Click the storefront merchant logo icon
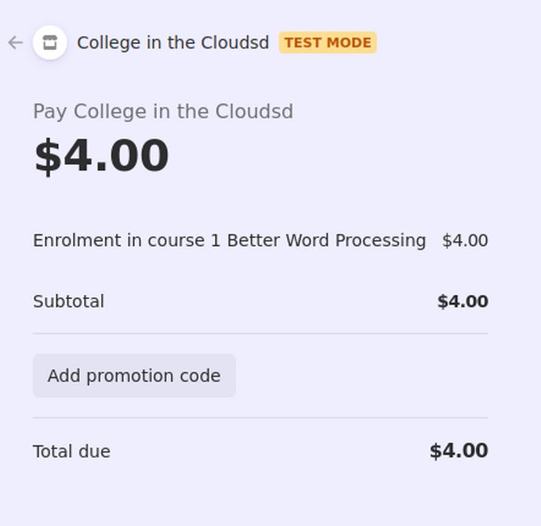Screen dimensions: 541x526 [50, 43]
